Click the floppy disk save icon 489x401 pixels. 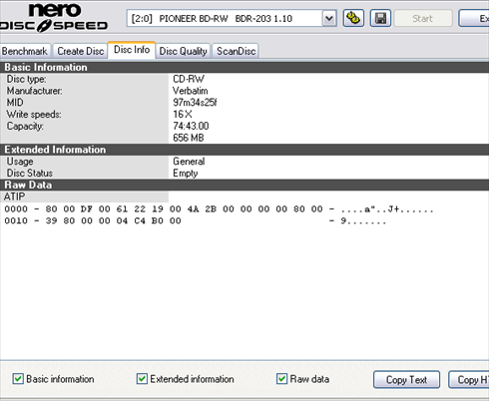tap(380, 18)
